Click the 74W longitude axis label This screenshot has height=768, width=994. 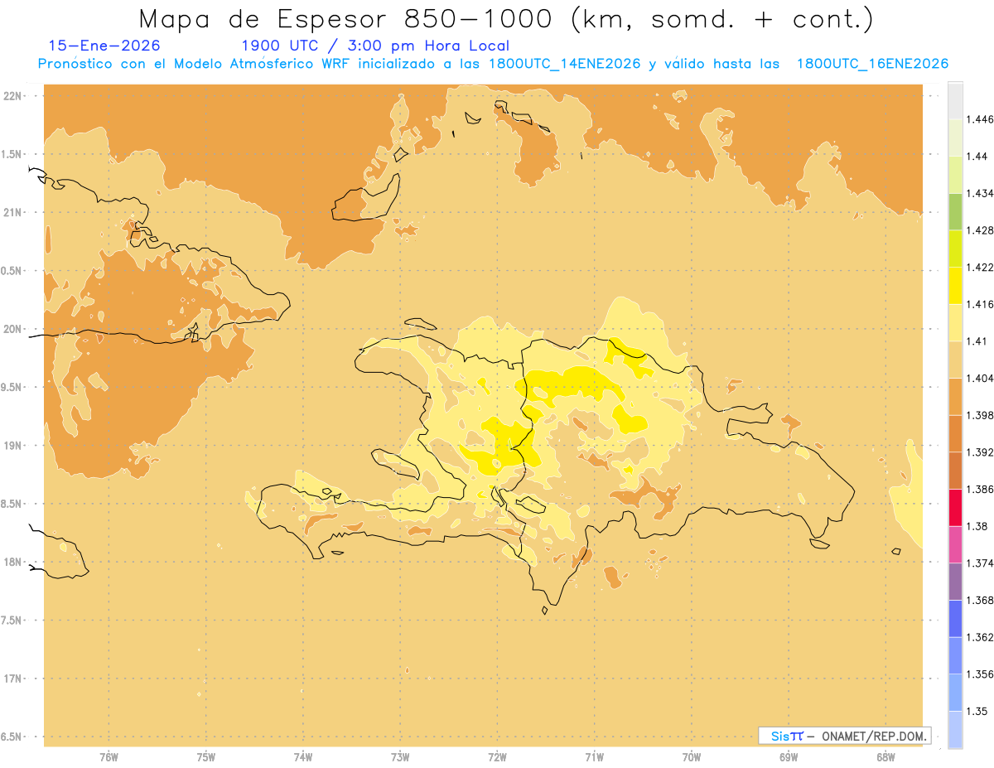click(303, 757)
